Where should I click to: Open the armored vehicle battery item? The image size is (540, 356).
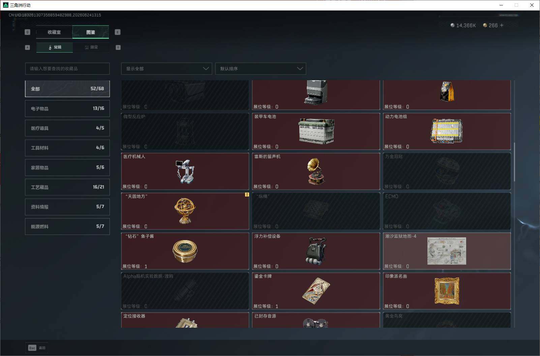pyautogui.click(x=316, y=131)
